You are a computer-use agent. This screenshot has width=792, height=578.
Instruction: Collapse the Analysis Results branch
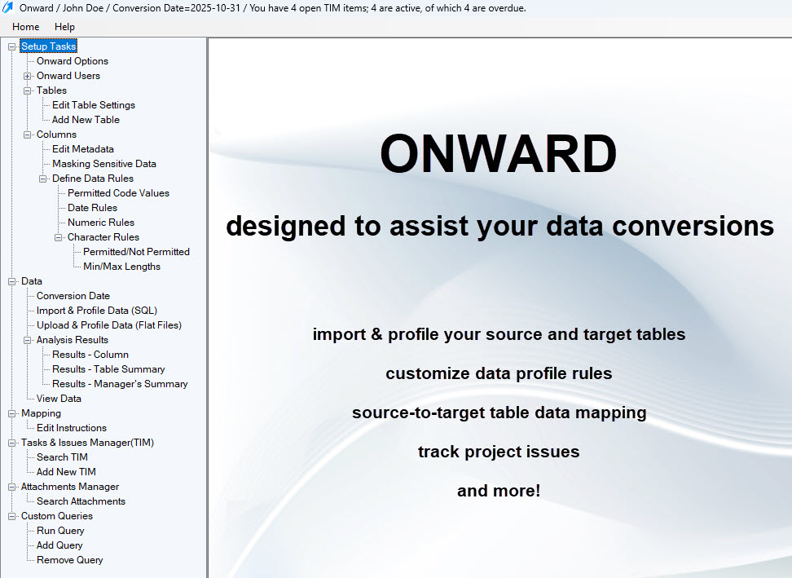28,340
